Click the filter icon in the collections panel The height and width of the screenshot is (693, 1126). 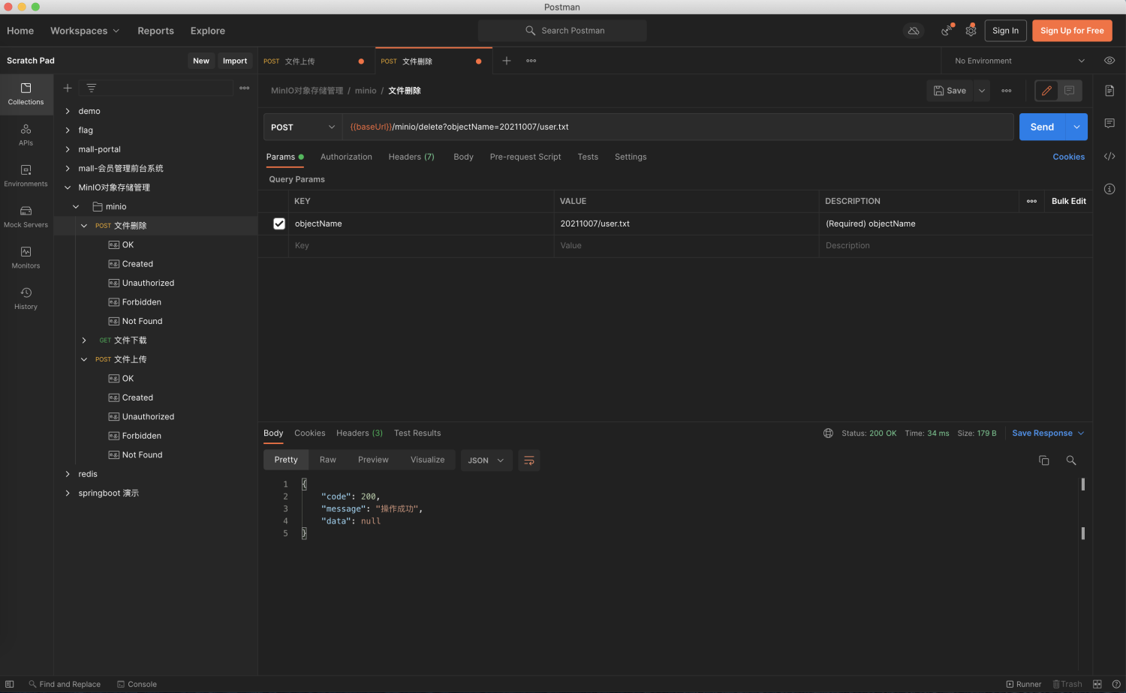coord(92,88)
